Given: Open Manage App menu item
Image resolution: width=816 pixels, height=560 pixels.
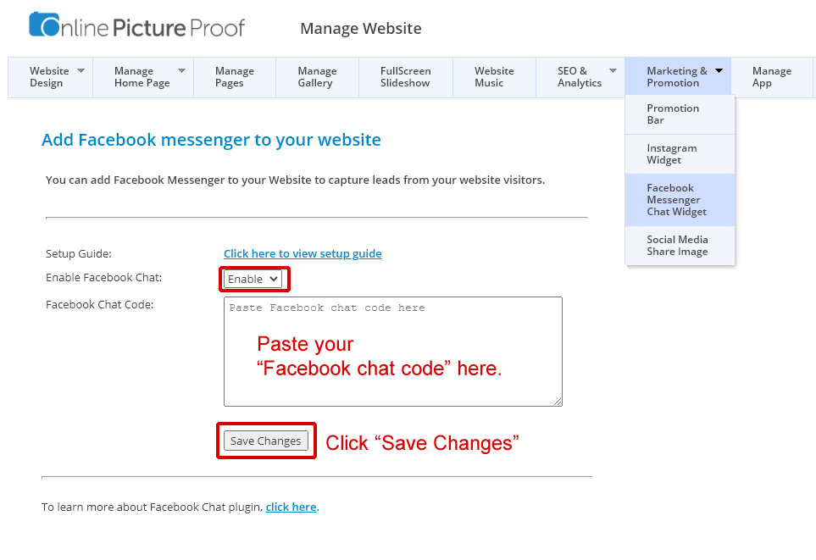Looking at the screenshot, I should (x=772, y=77).
